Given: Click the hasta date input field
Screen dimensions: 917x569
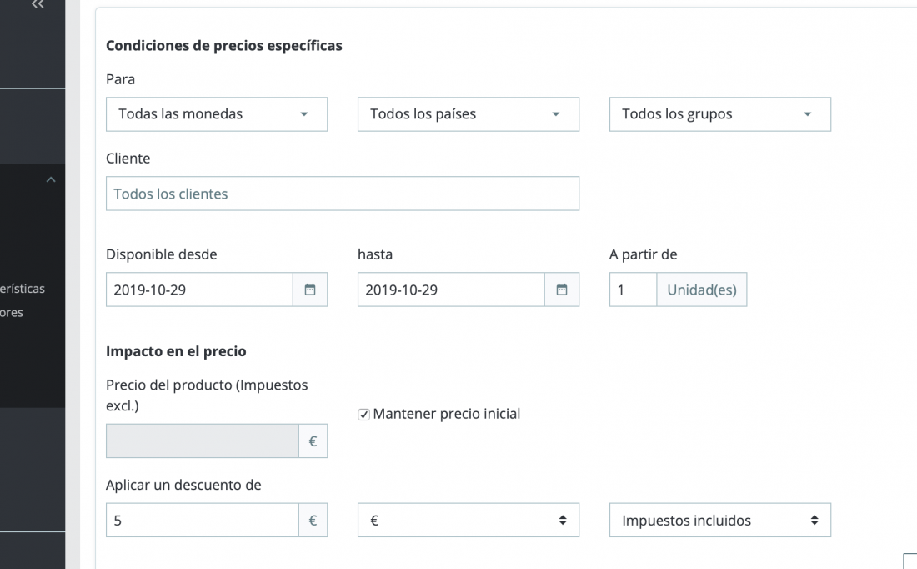Looking at the screenshot, I should [x=451, y=290].
